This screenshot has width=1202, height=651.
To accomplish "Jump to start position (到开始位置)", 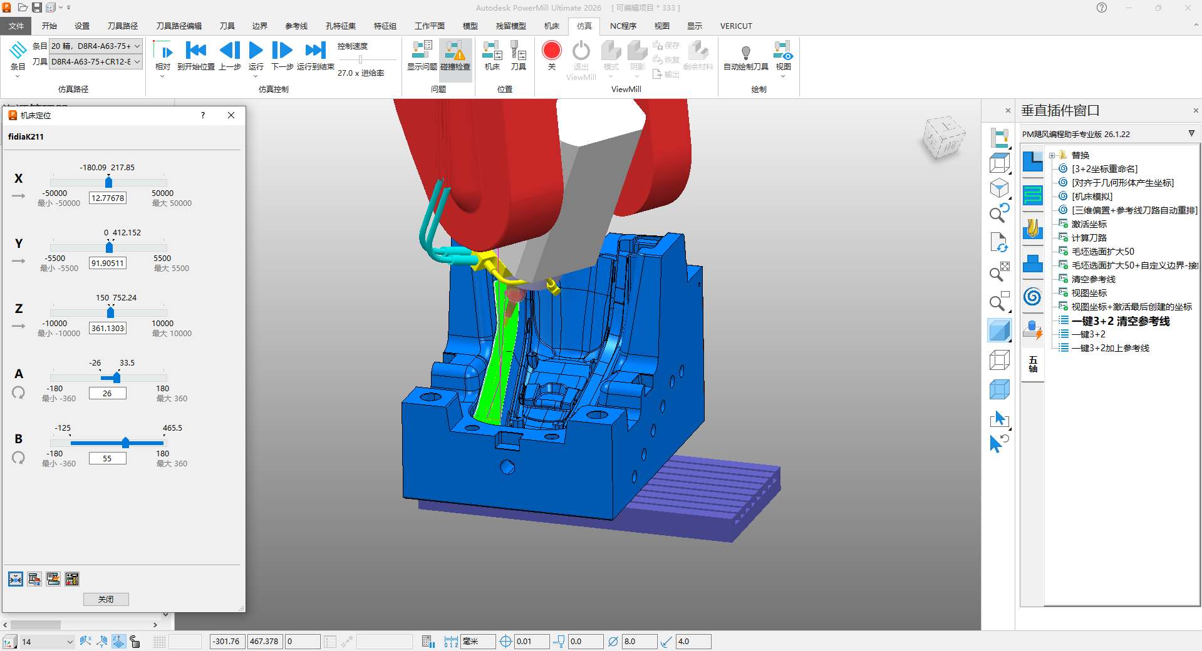I will coord(196,51).
